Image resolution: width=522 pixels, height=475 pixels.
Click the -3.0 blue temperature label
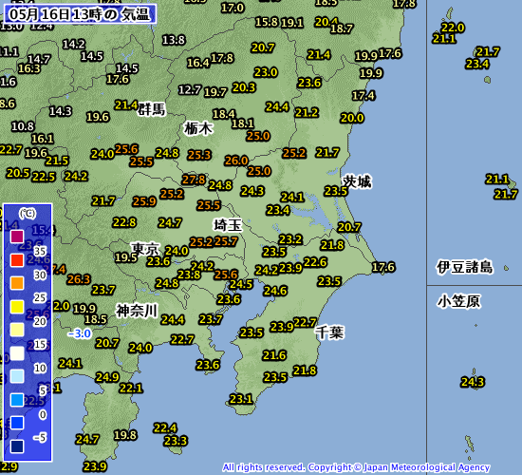click(79, 333)
